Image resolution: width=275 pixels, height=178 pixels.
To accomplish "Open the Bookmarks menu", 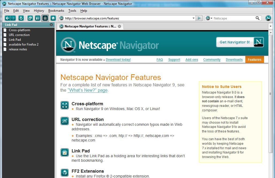I will click(56, 11).
